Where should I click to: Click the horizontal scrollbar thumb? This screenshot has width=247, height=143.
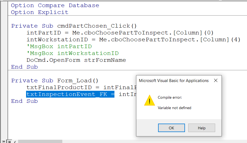(x=40, y=141)
